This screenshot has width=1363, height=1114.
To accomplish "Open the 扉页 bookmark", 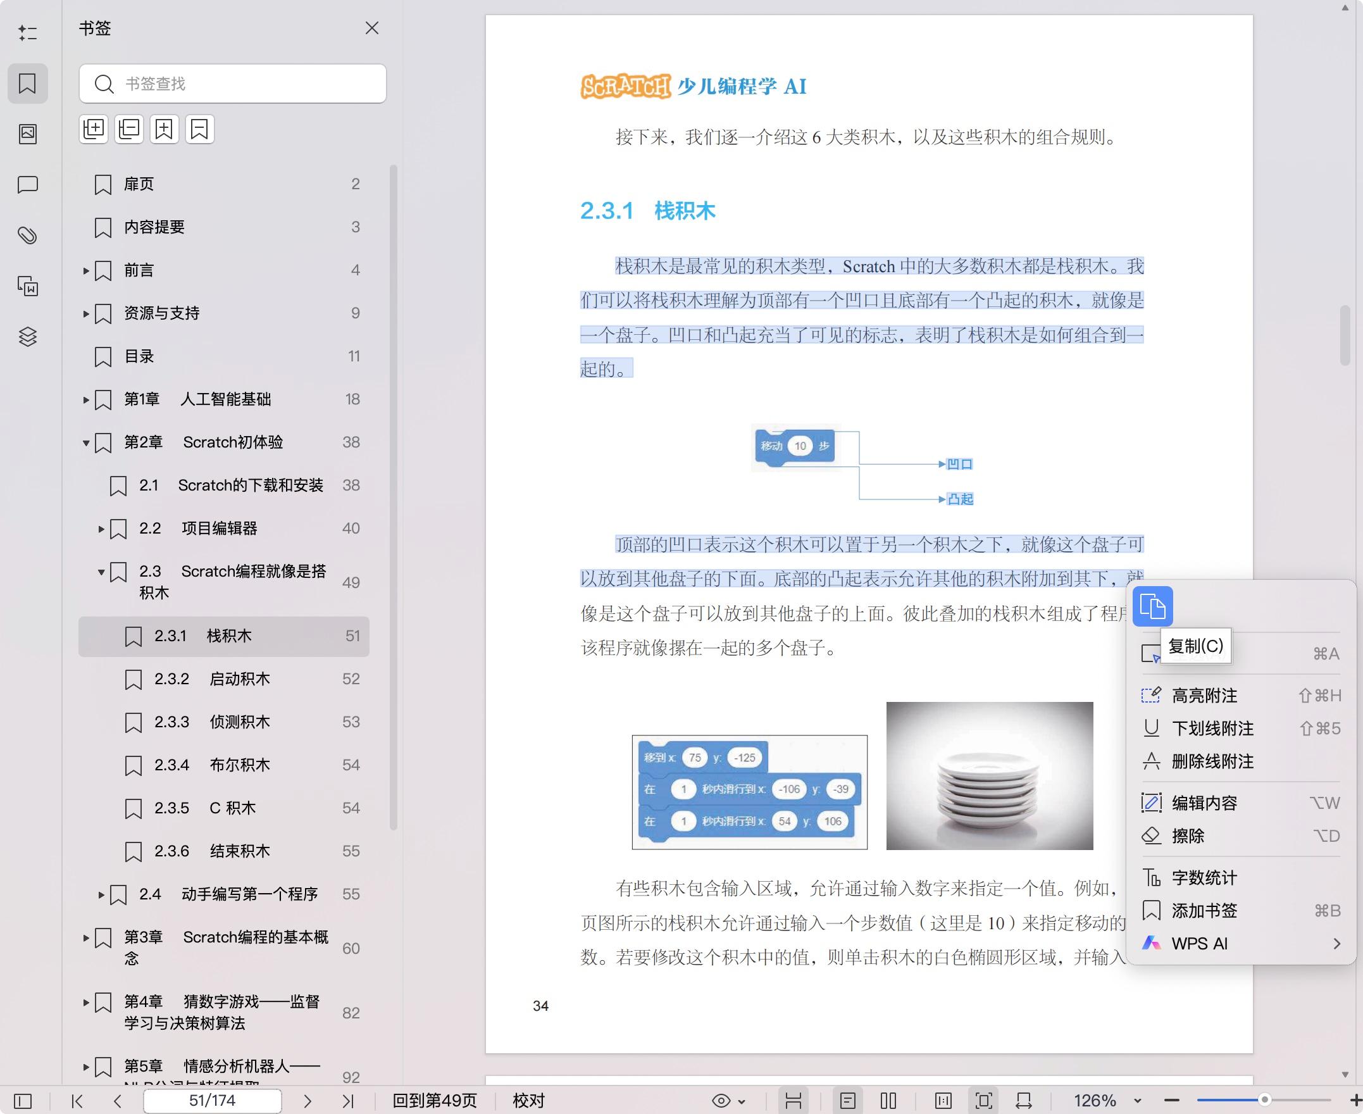I will (x=224, y=184).
